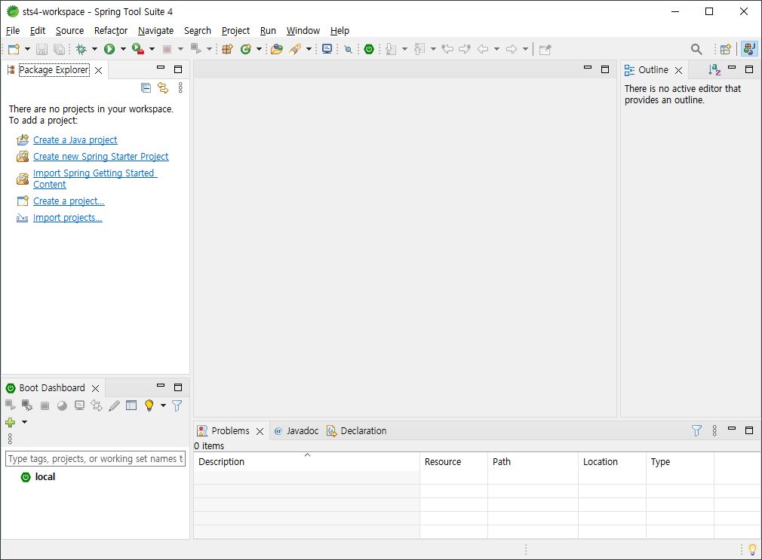Click the main toolbar Terminate stop square icon
The height and width of the screenshot is (560, 762).
pyautogui.click(x=167, y=49)
